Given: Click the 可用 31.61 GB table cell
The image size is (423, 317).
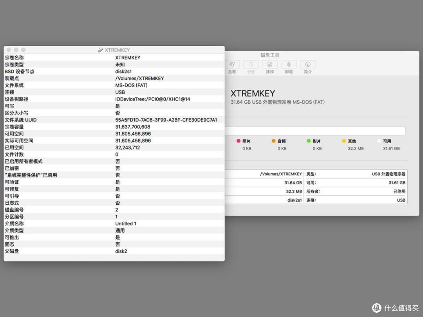Looking at the screenshot, I should [x=356, y=183].
